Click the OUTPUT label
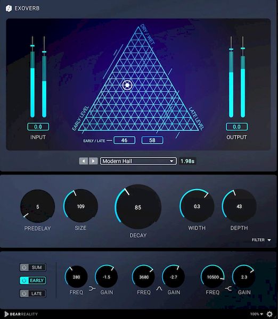Image resolution: width=278 pixels, height=319 pixels. (x=236, y=137)
